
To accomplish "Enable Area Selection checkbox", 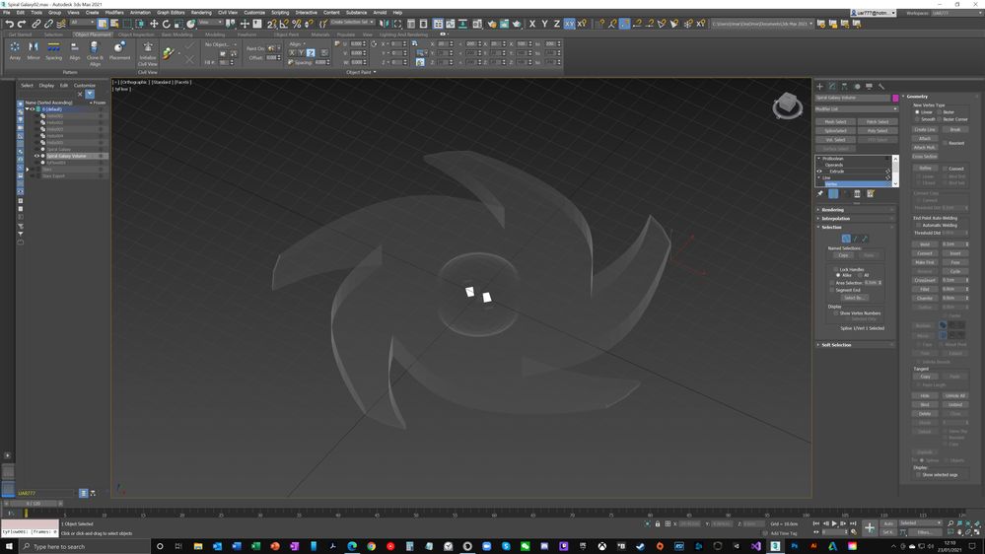I will pyautogui.click(x=832, y=283).
